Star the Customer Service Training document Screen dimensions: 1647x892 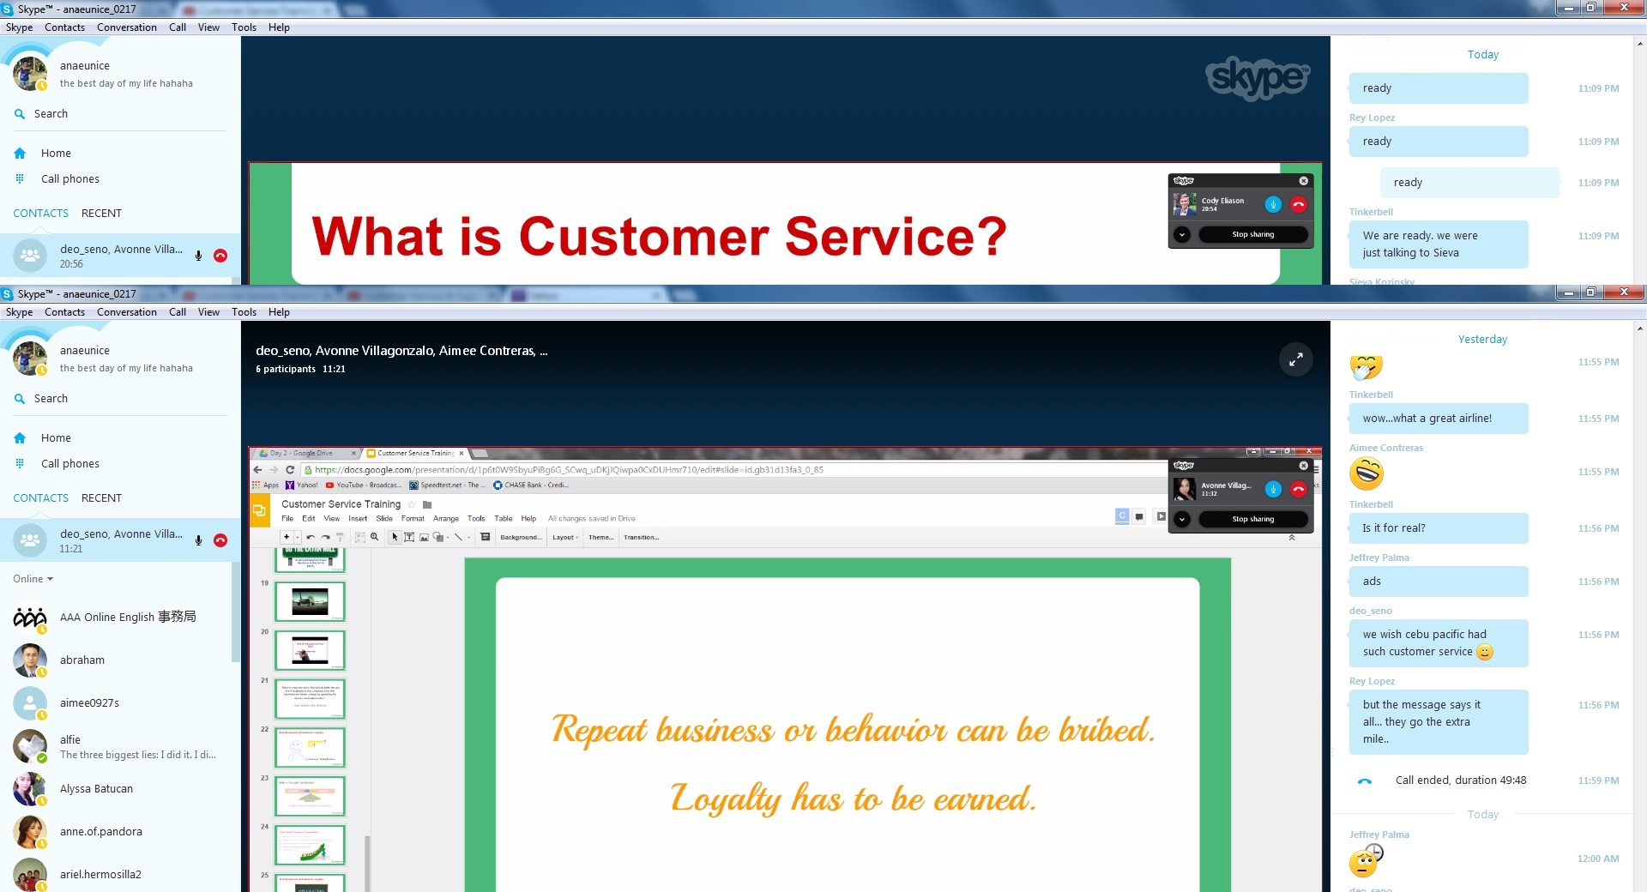click(412, 504)
